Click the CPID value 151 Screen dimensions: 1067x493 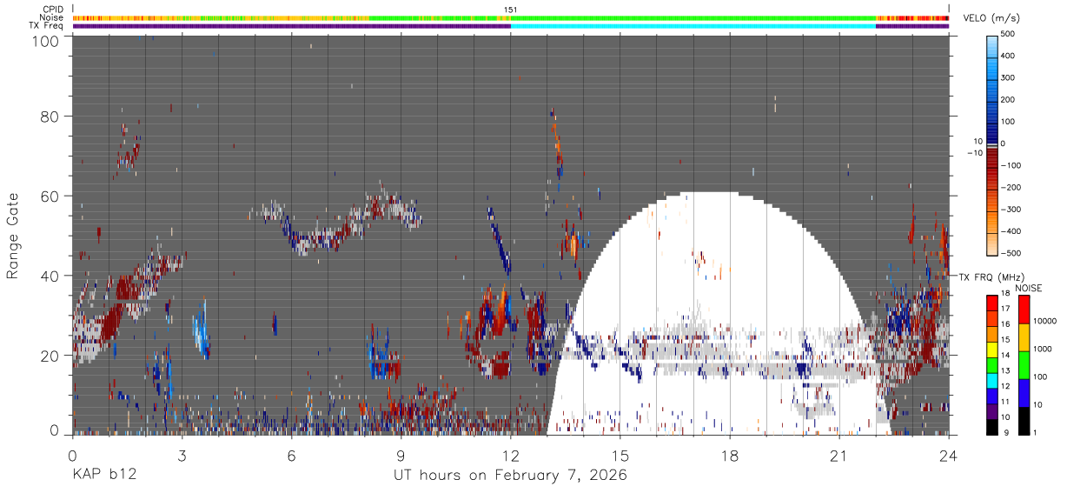click(x=511, y=10)
